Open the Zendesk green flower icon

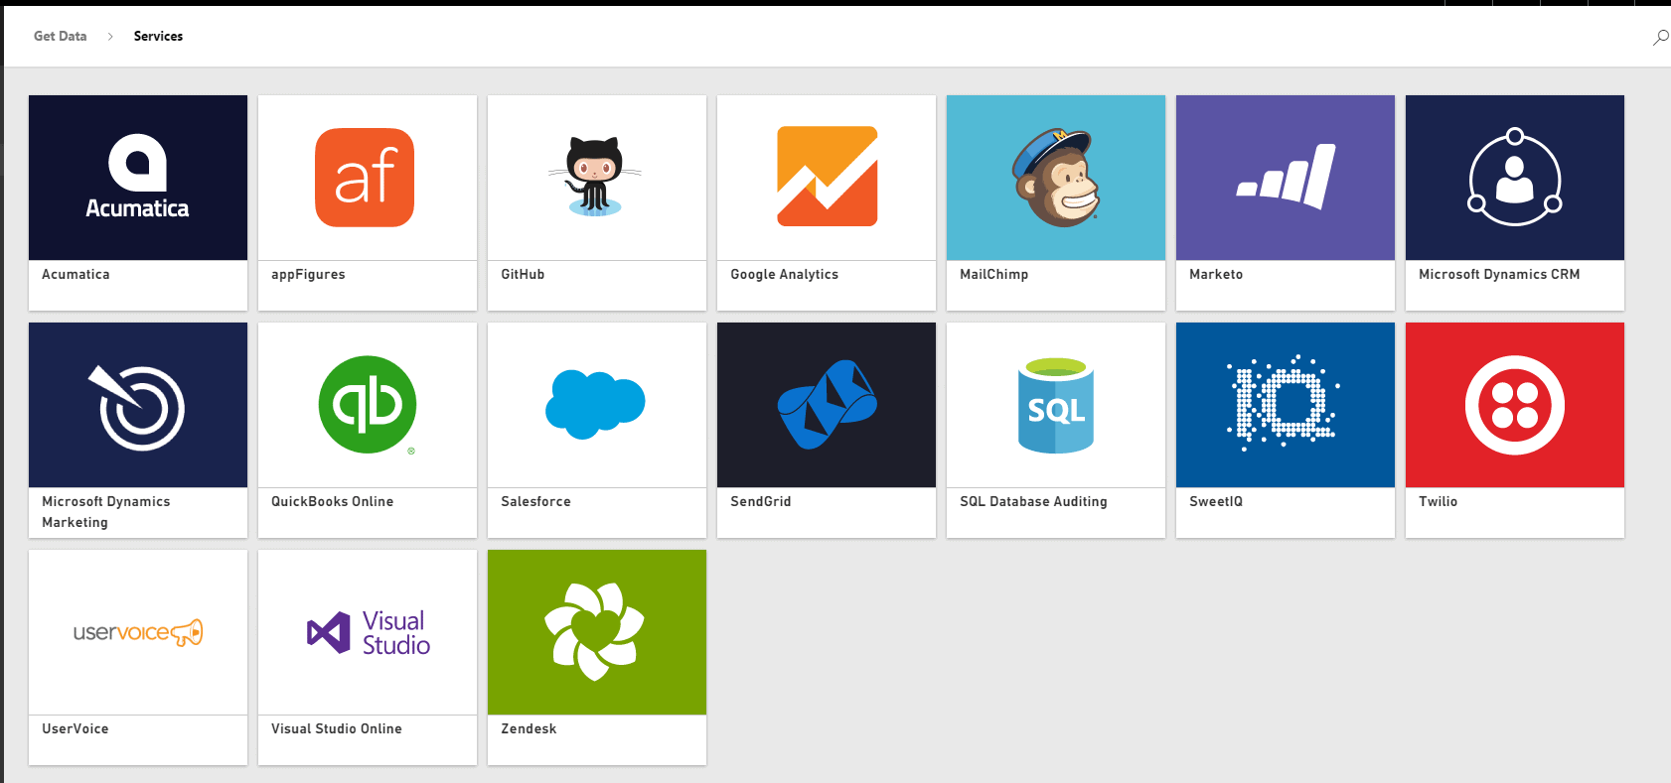(596, 632)
